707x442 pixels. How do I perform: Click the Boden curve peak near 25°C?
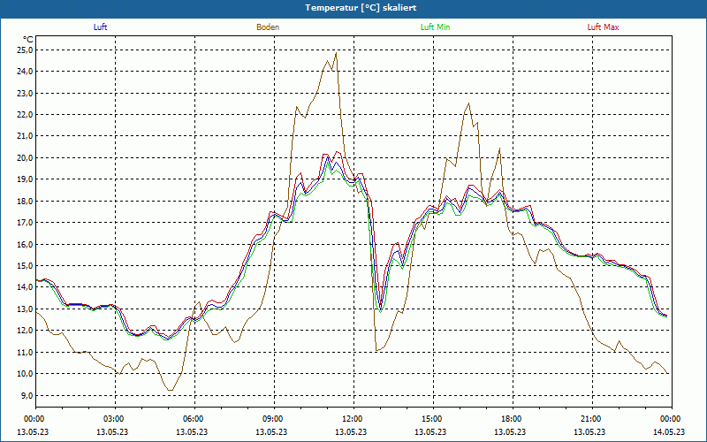pos(336,53)
